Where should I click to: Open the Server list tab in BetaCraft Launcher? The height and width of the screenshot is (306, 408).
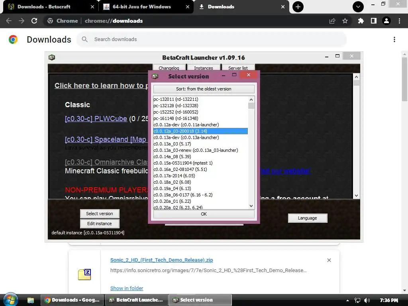[238, 68]
